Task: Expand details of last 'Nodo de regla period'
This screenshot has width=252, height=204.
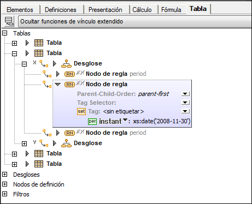Action: pyautogui.click(x=58, y=133)
